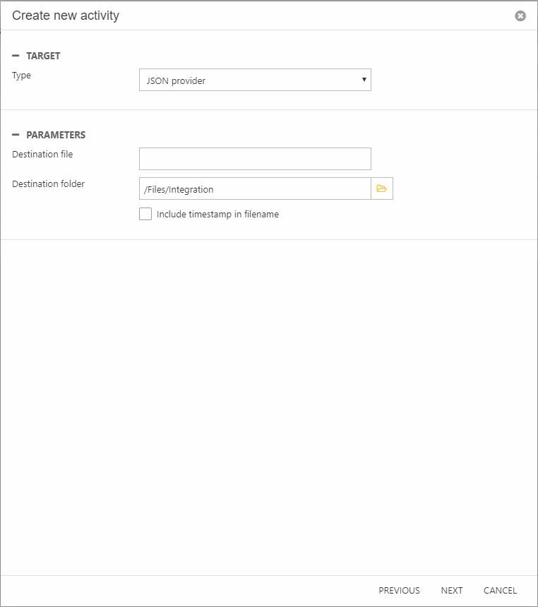The height and width of the screenshot is (607, 538).
Task: Focus the Destination file text field
Action: click(254, 159)
